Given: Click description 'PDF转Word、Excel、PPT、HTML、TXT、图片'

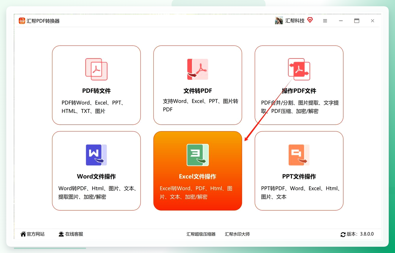Looking at the screenshot, I should 93,107.
